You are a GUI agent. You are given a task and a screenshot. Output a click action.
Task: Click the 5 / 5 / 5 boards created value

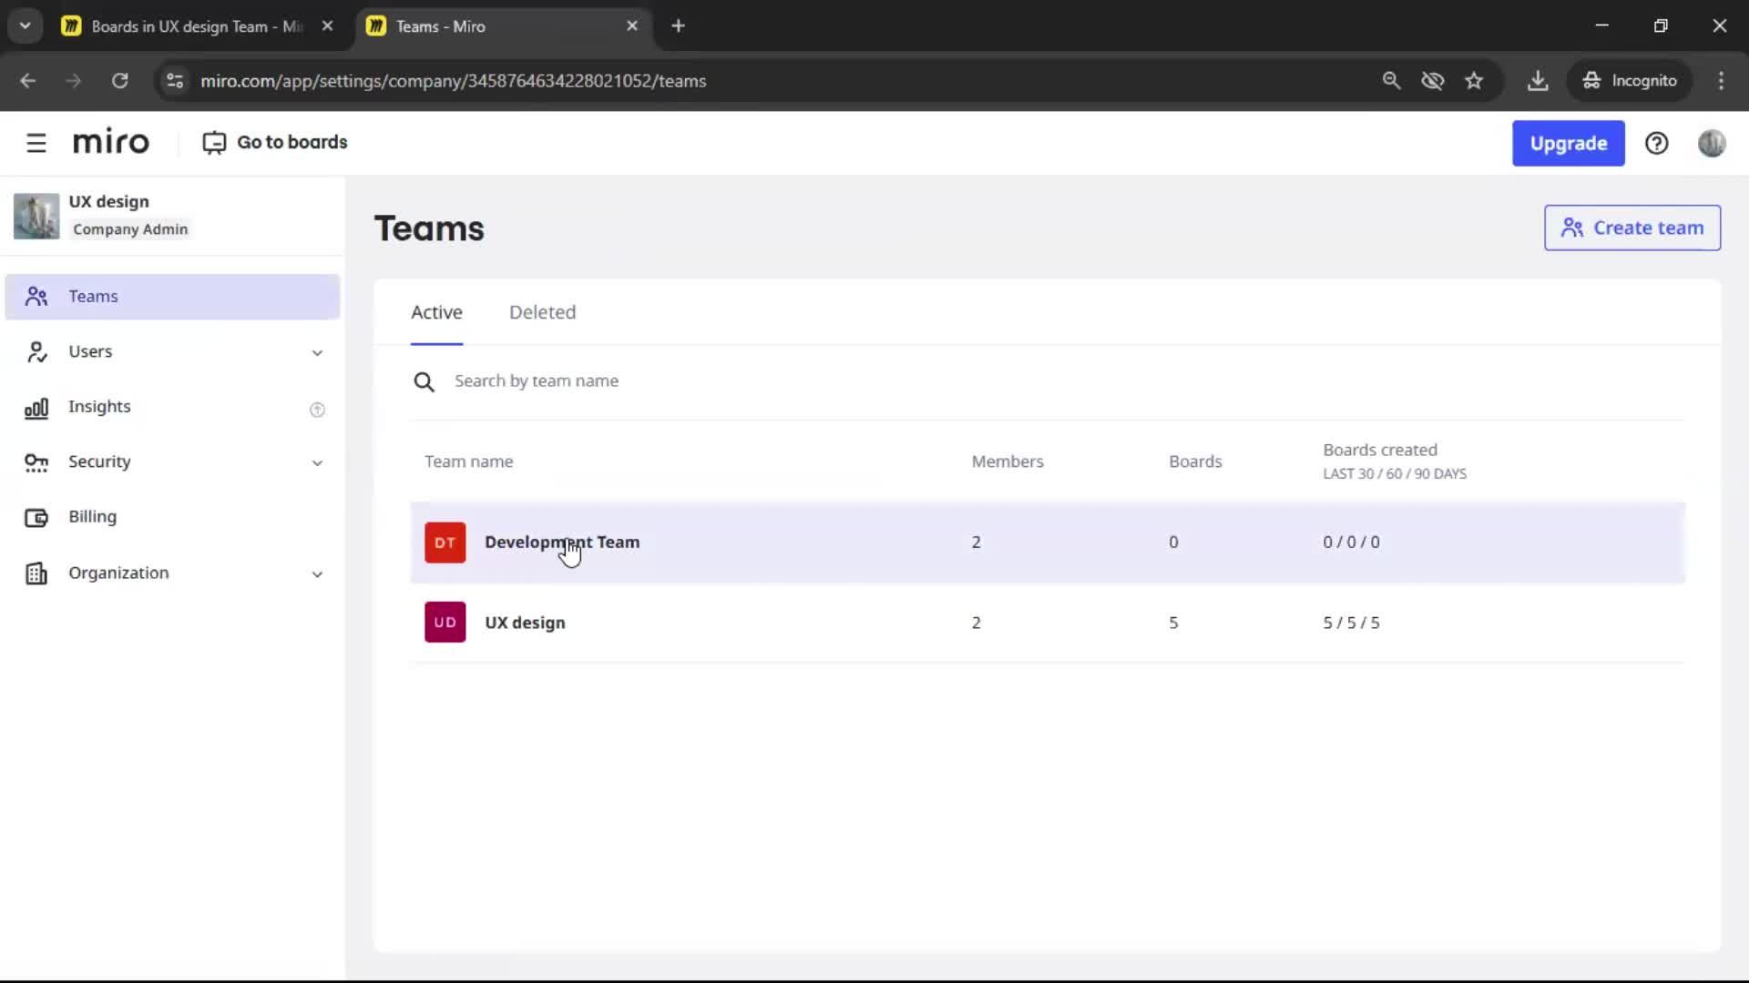1351,623
